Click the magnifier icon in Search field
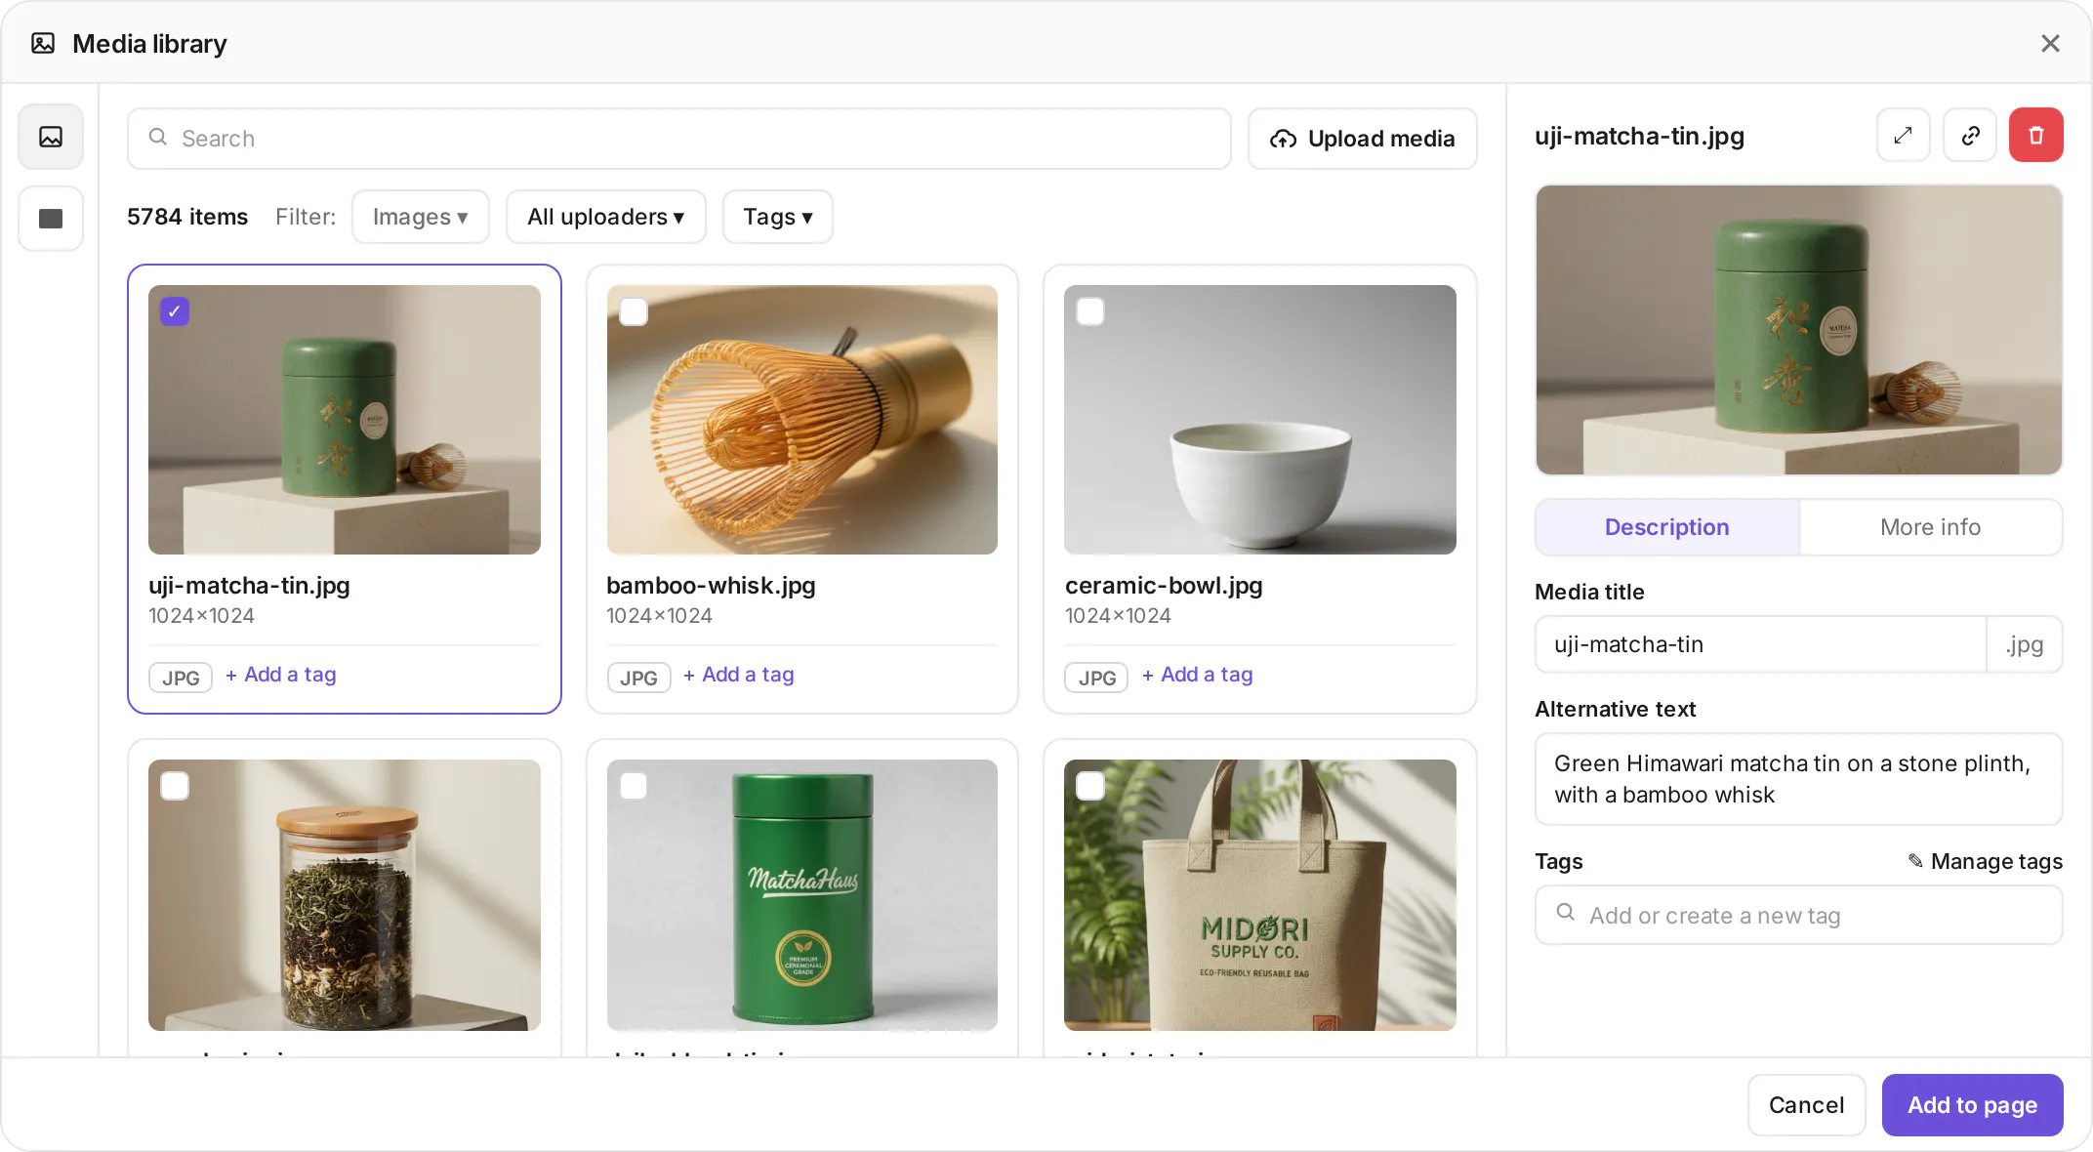Screen dimensions: 2093x1152 point(157,138)
